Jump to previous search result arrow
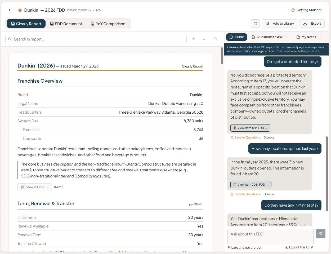The height and width of the screenshot is (254, 331). 194,39
